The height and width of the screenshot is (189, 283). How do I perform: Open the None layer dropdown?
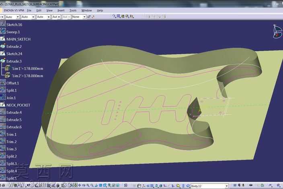[x=79, y=17]
